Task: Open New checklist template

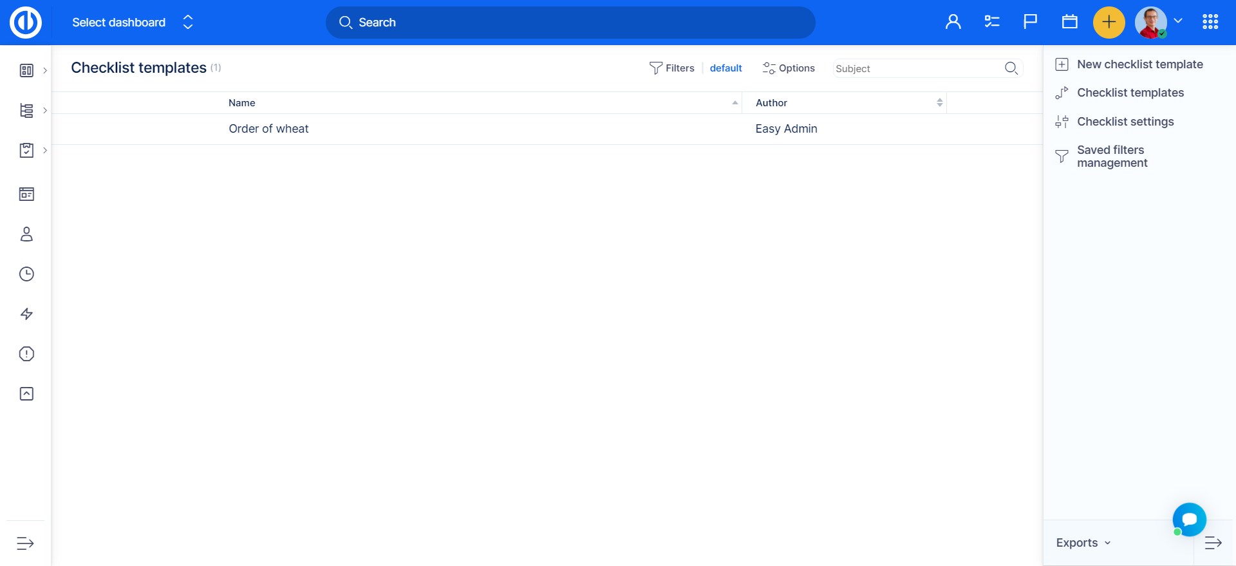Action: (x=1139, y=64)
